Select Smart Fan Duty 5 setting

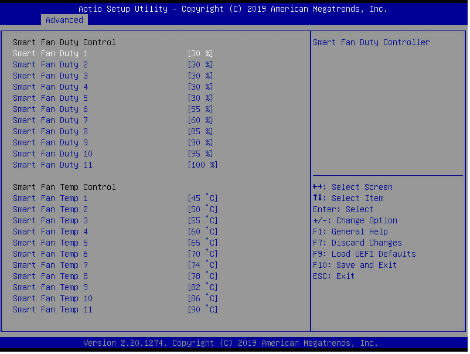(50, 98)
